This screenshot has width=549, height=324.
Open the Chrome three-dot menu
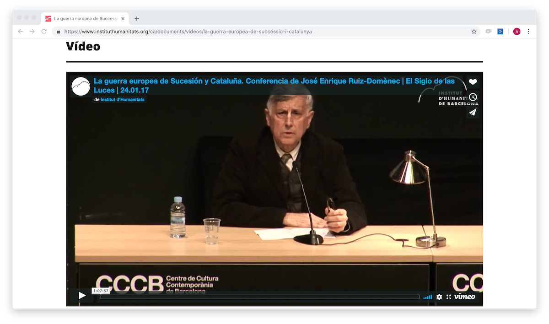pyautogui.click(x=528, y=32)
